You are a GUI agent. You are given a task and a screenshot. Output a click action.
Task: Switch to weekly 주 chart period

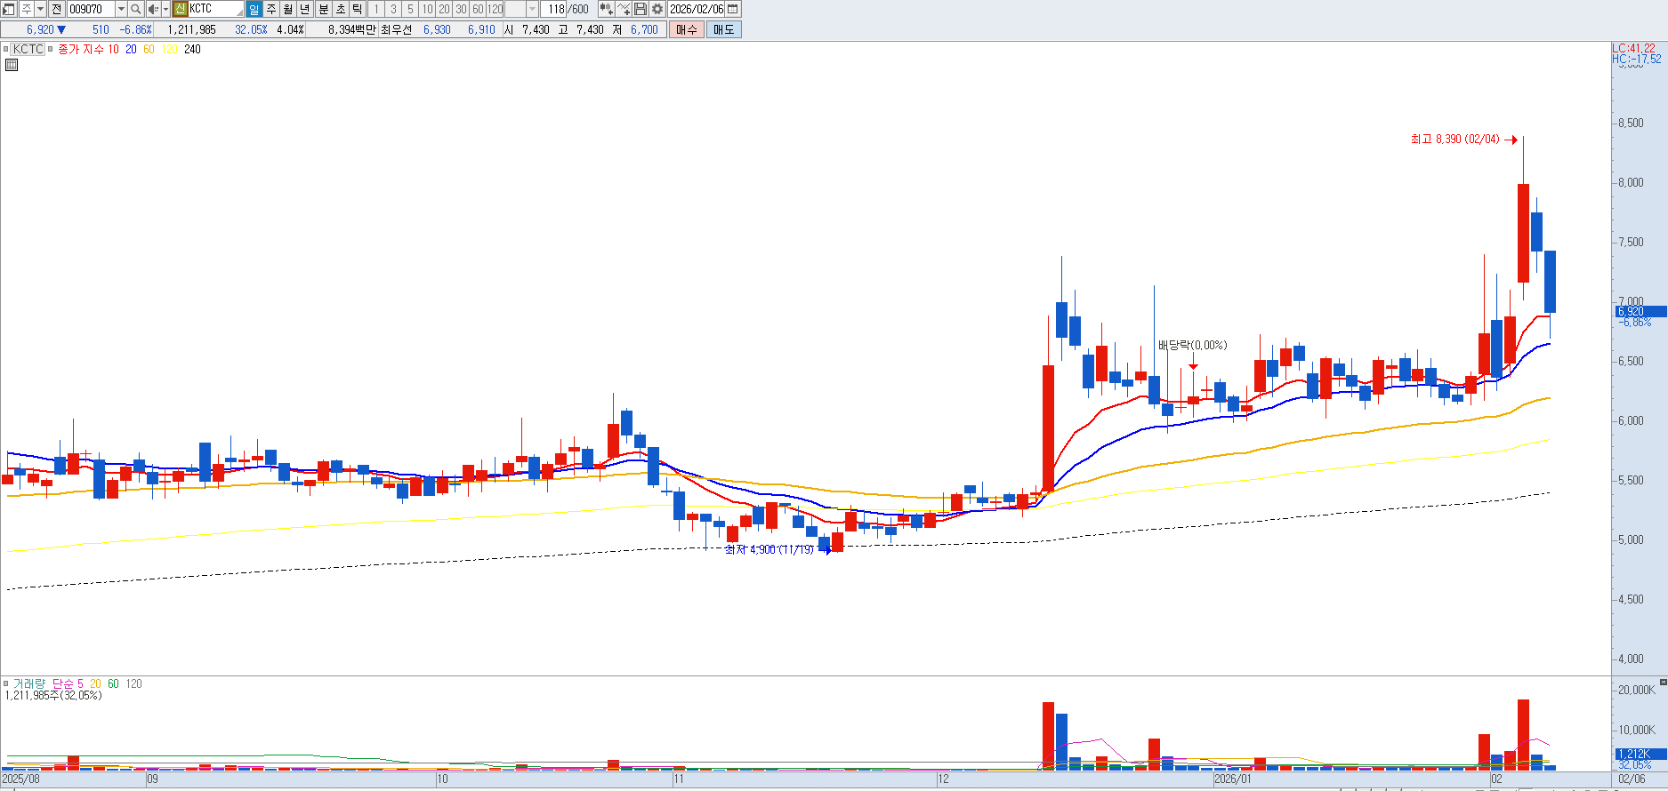(x=271, y=9)
